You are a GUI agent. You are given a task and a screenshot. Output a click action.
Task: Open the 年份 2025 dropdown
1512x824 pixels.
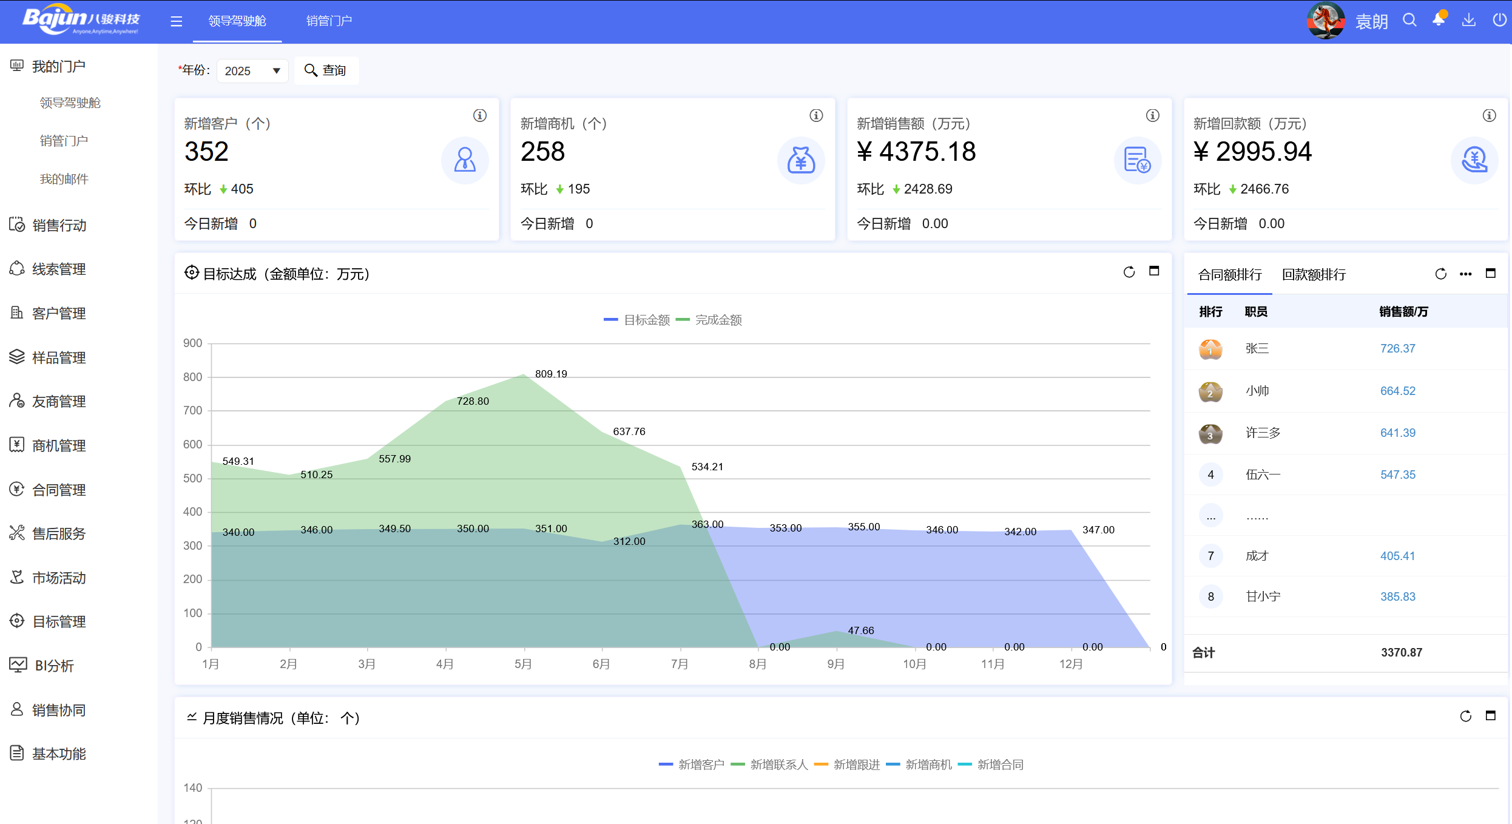click(252, 71)
